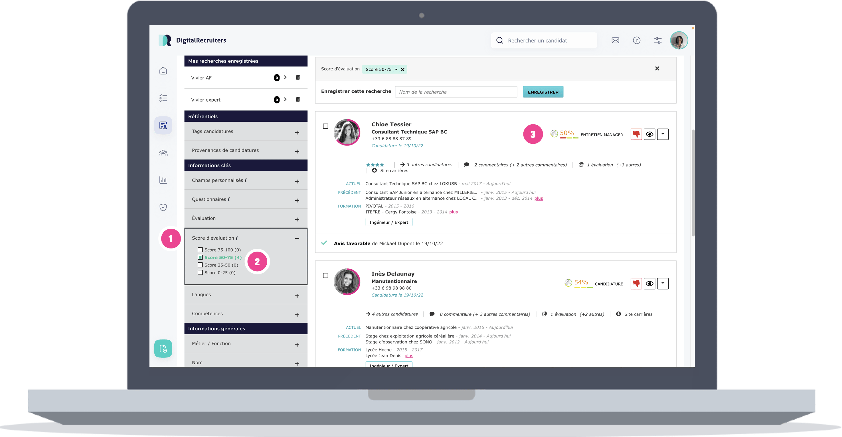Expand the Tags candidatures filter section
Image resolution: width=842 pixels, height=437 pixels.
pos(297,133)
